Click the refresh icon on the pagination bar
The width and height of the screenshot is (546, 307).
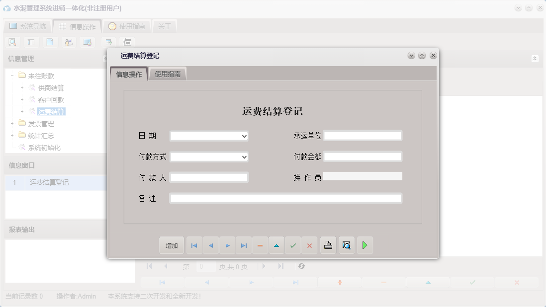point(301,266)
